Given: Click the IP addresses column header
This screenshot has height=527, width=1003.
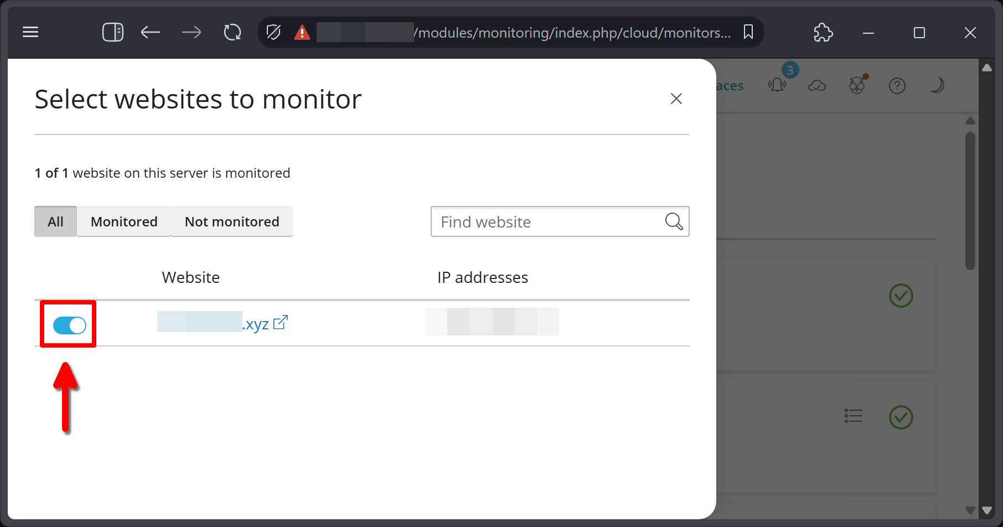Looking at the screenshot, I should point(483,277).
